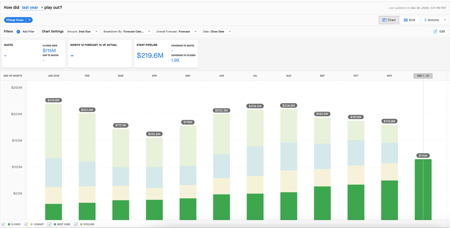
Task: Click the pencil Edit icon
Action: coord(435,31)
